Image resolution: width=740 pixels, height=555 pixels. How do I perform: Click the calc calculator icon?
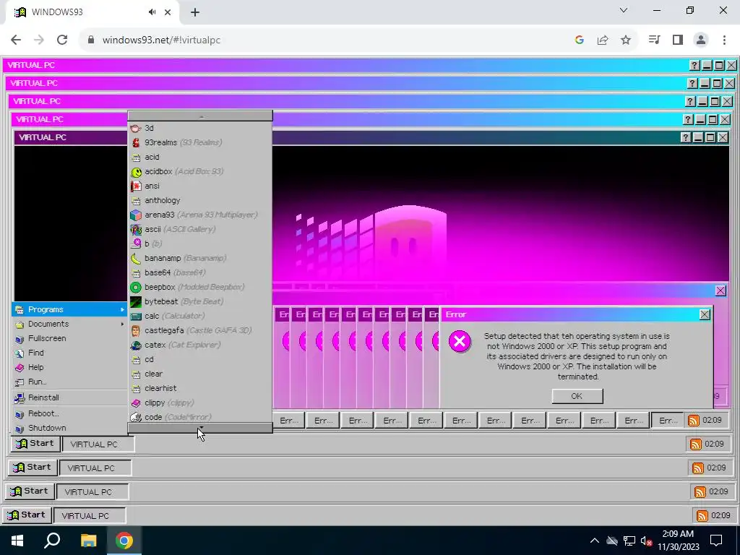tap(136, 317)
